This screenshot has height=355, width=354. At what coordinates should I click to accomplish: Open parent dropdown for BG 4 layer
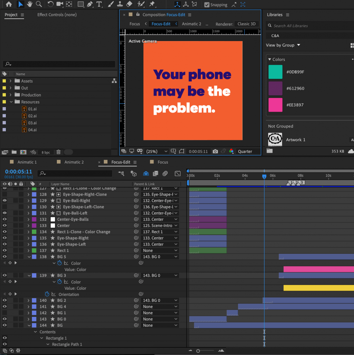160,307
